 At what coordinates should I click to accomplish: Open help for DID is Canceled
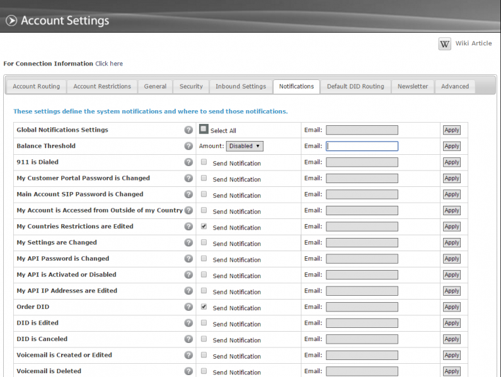(188, 339)
